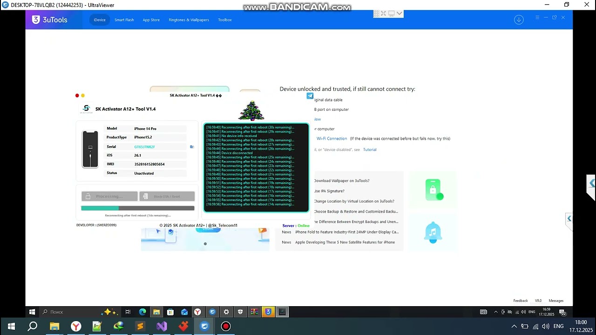Click the iOS version 26.1 value
Image resolution: width=596 pixels, height=335 pixels.
pyautogui.click(x=137, y=155)
